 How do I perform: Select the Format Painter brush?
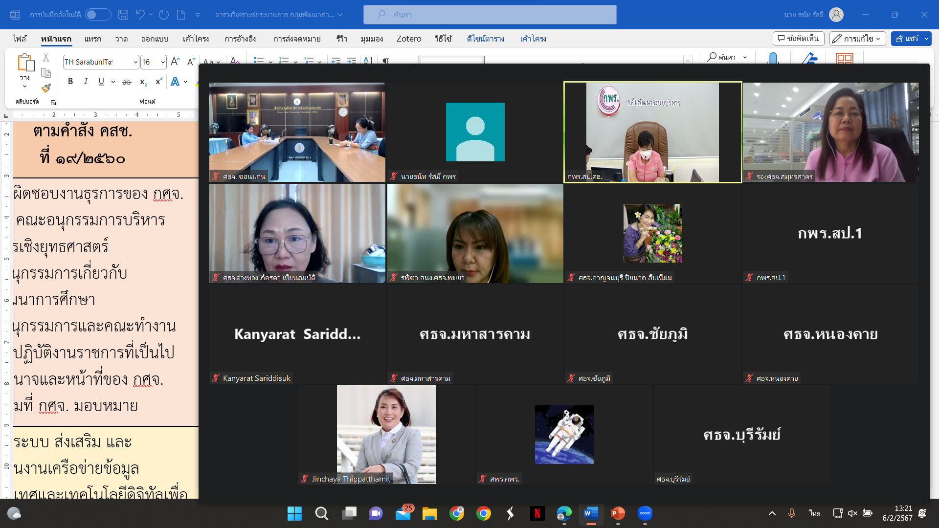point(46,88)
